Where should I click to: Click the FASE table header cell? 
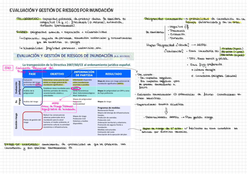32,74
